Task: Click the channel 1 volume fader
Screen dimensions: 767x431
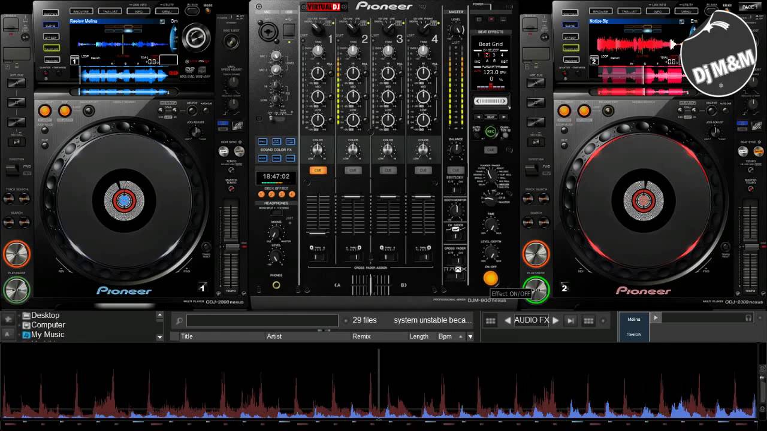Action: [318, 232]
